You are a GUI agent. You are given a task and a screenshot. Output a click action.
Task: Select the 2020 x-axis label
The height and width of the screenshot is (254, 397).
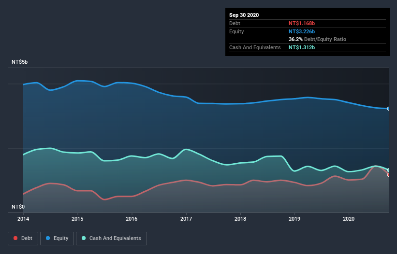tap(349, 219)
